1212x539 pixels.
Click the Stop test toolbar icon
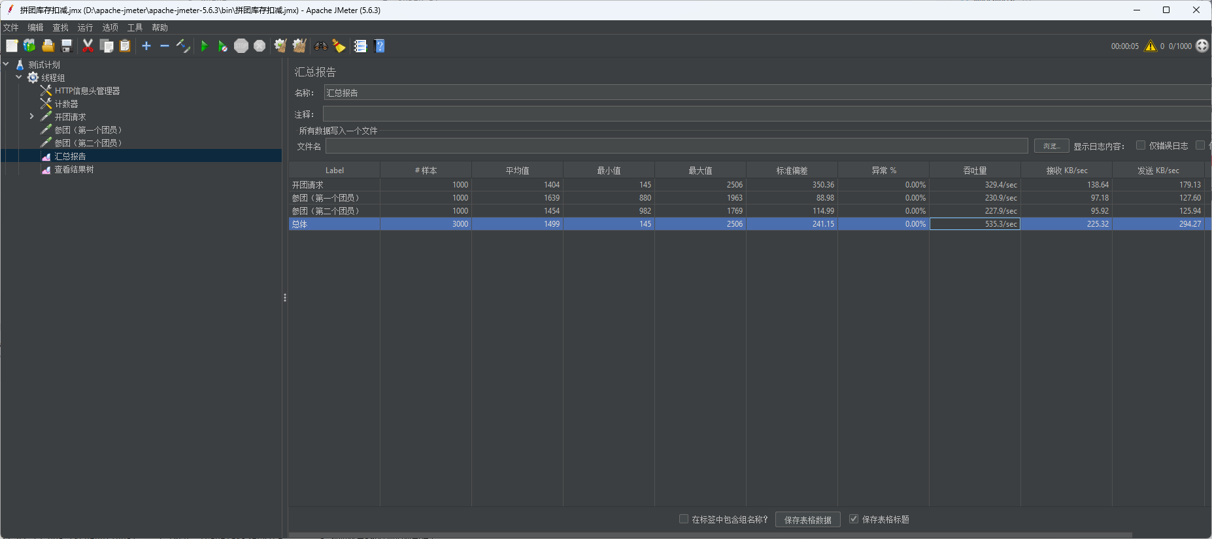(x=241, y=46)
